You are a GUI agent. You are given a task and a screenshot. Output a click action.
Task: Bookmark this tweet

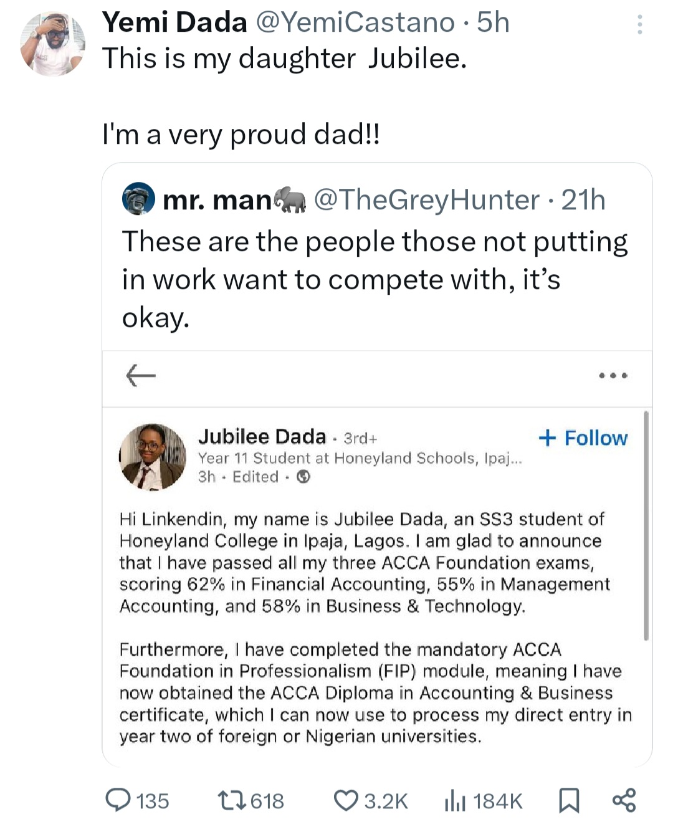pyautogui.click(x=568, y=800)
